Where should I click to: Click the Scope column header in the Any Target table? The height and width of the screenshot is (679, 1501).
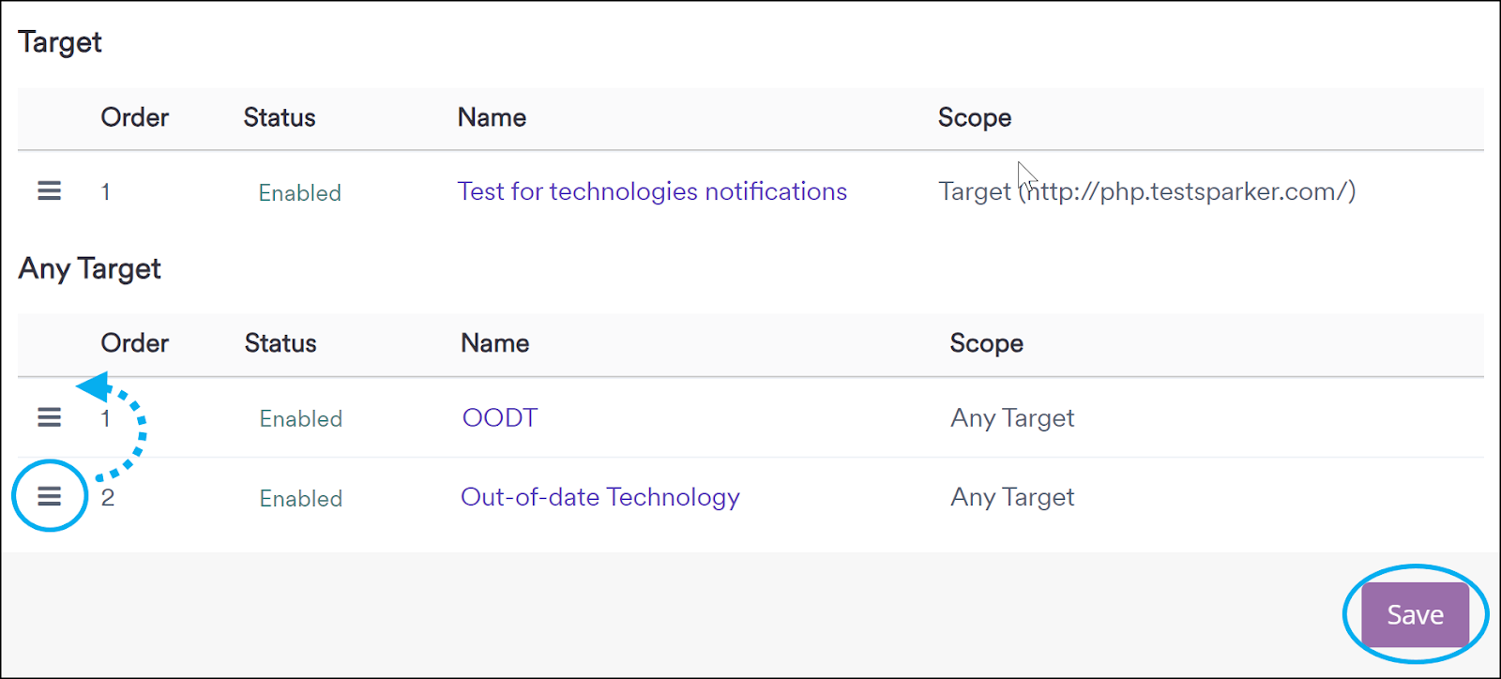(986, 343)
